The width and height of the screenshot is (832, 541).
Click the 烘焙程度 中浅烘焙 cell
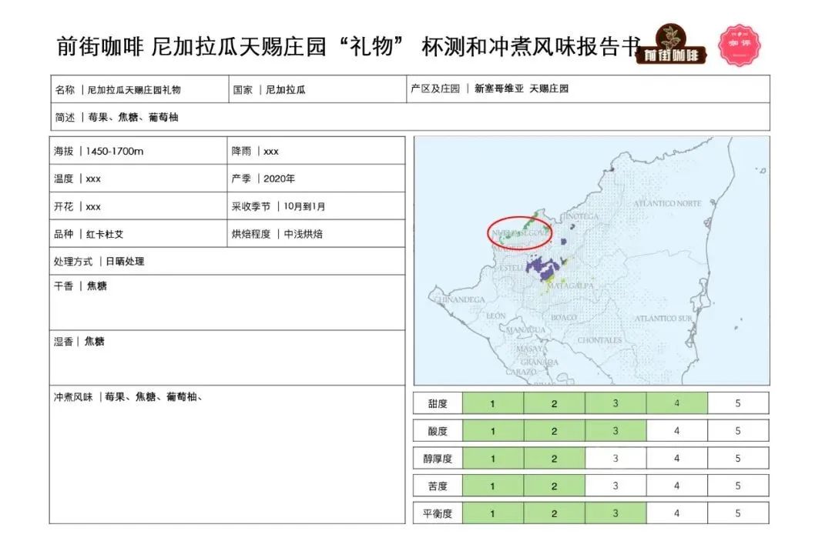[316, 234]
